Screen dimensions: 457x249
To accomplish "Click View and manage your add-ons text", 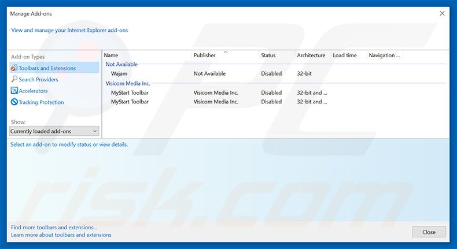I will pos(69,30).
